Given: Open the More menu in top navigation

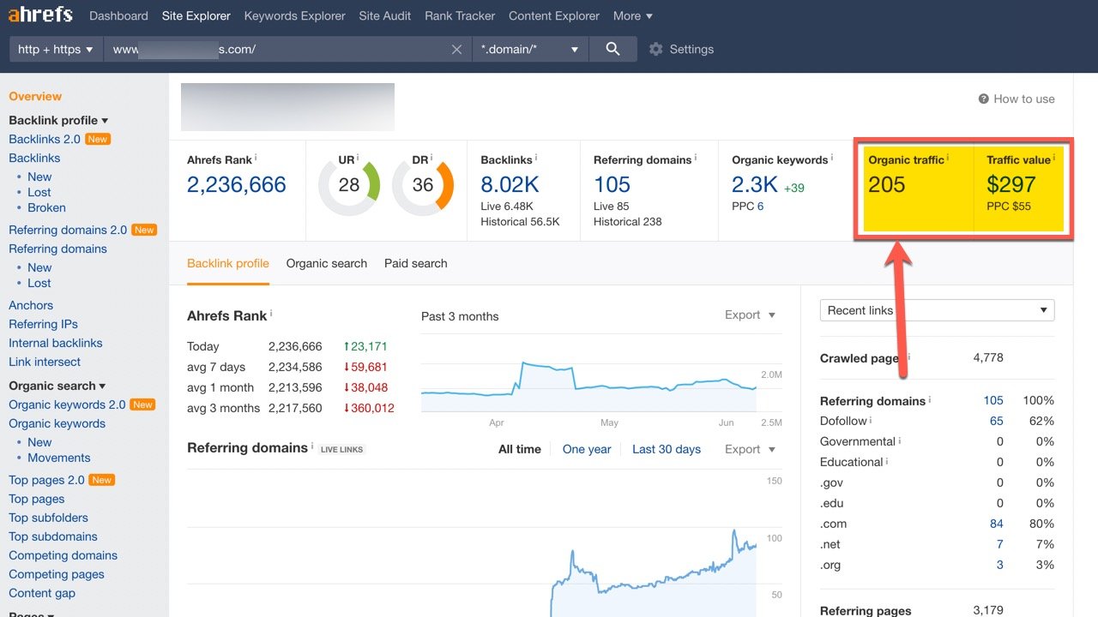Looking at the screenshot, I should click(633, 15).
